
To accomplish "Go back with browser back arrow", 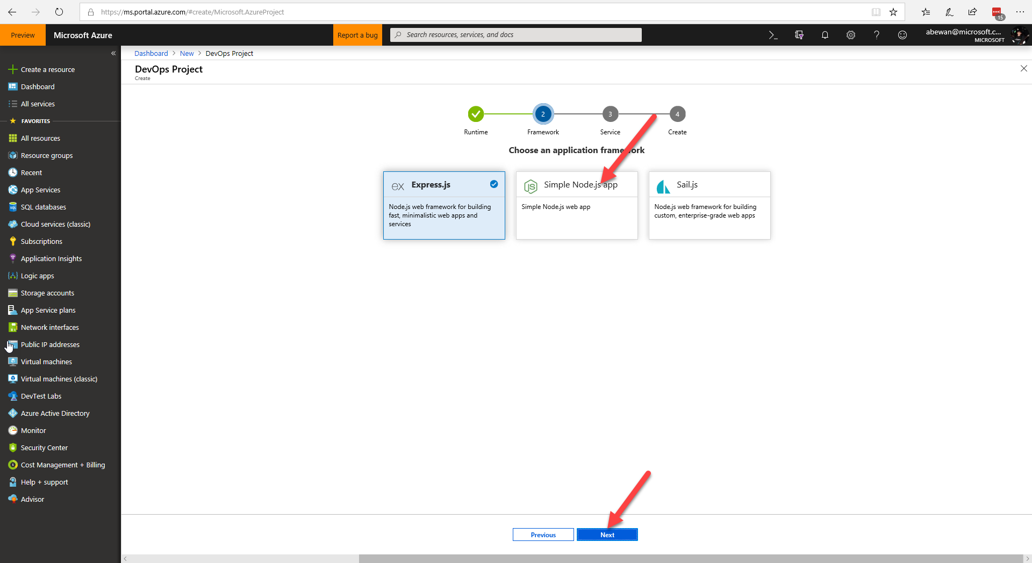I will [12, 12].
